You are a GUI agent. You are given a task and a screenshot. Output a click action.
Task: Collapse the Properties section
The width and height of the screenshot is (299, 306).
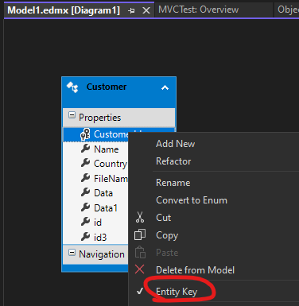(x=72, y=115)
